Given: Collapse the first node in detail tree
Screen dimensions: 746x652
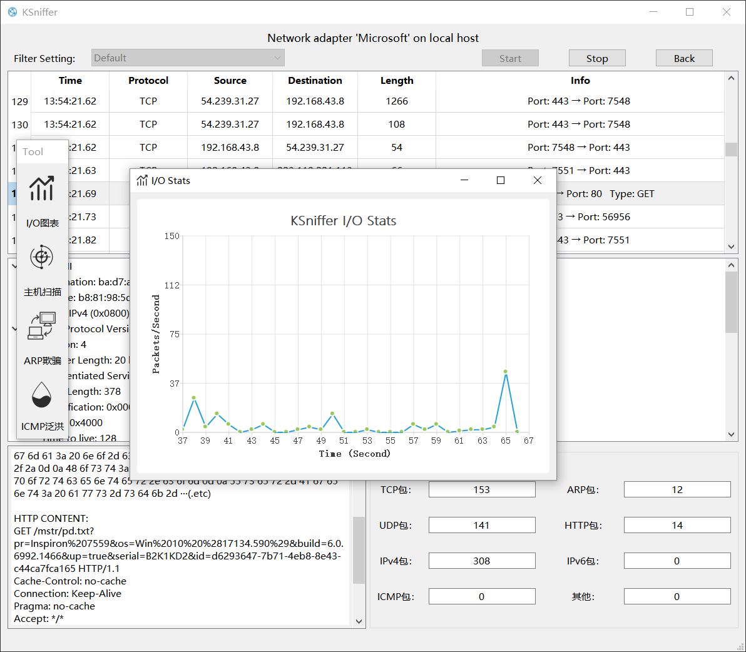Looking at the screenshot, I should [x=14, y=267].
